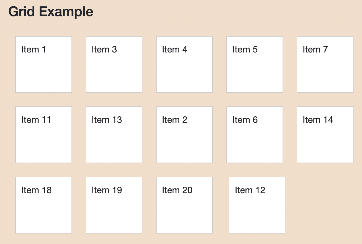
Task: Select the Item 14 box
Action: [x=325, y=135]
